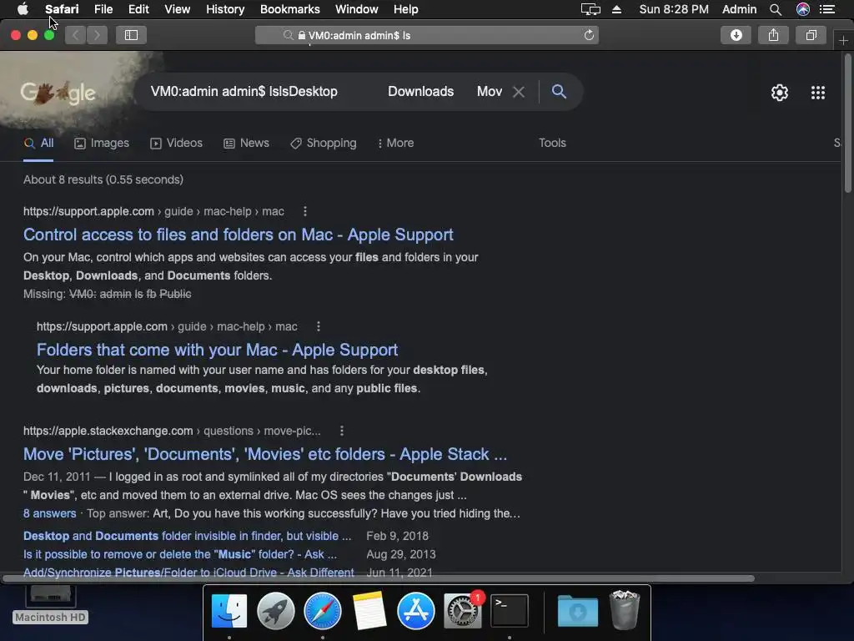Open the 'Move Pictures, Documents, Movies' result

click(x=264, y=455)
